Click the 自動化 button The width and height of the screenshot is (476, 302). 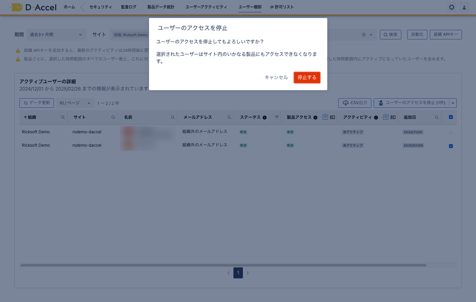pos(417,35)
